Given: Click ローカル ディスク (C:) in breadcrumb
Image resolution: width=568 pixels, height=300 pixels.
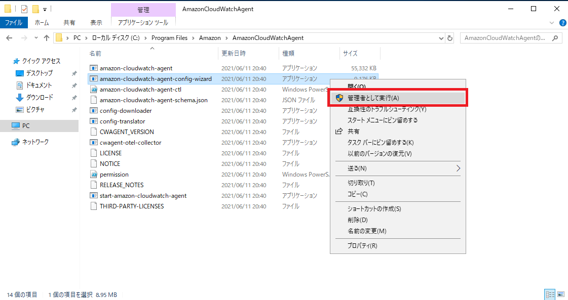Looking at the screenshot, I should tap(116, 38).
